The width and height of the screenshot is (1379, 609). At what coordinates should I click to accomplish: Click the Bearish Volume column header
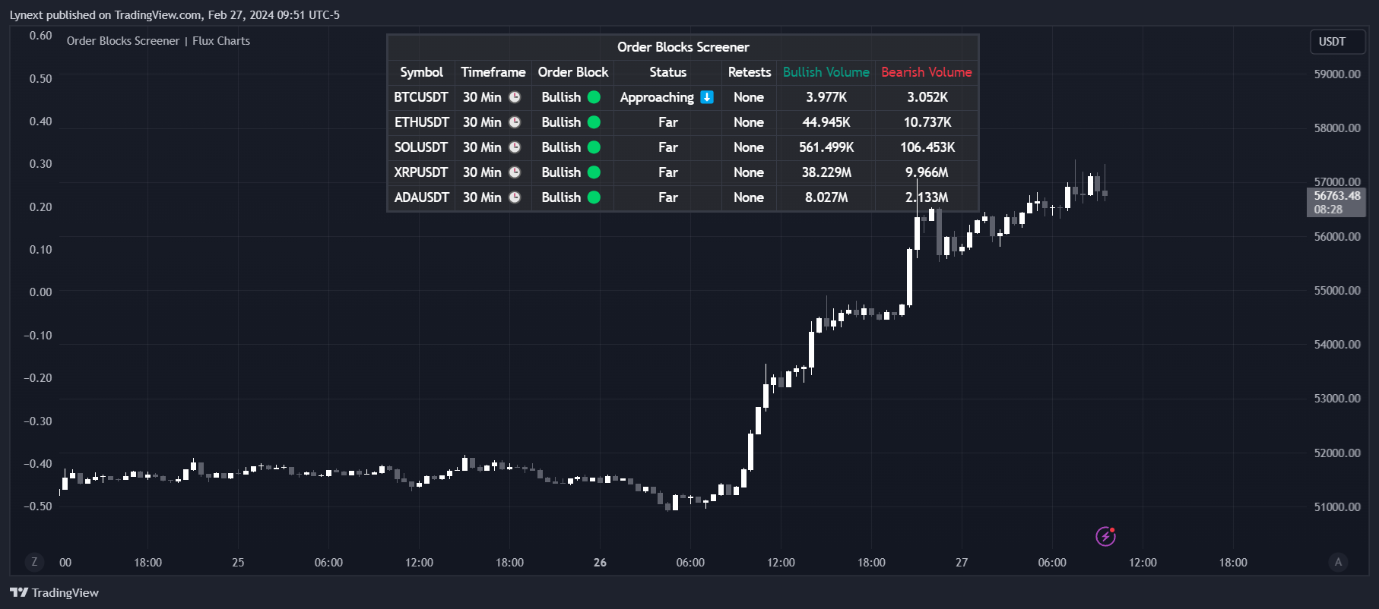(x=927, y=72)
